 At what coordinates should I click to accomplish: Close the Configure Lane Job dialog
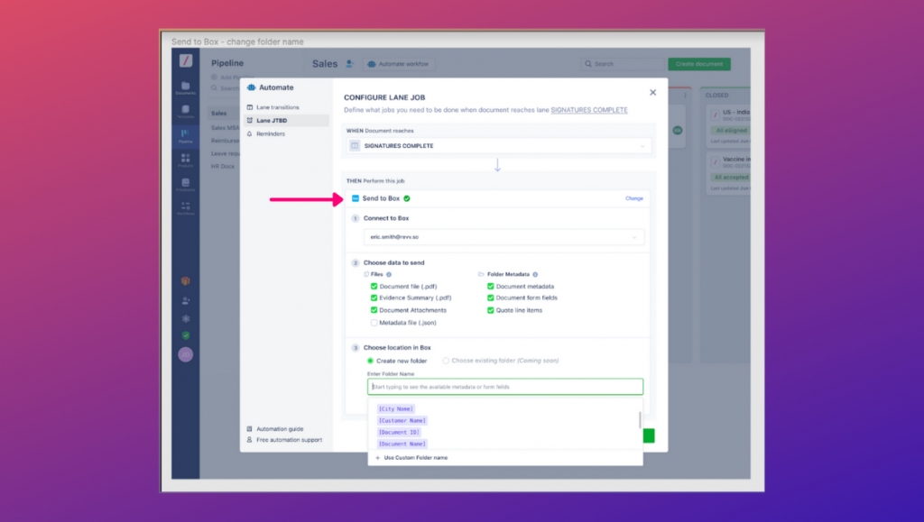click(652, 92)
